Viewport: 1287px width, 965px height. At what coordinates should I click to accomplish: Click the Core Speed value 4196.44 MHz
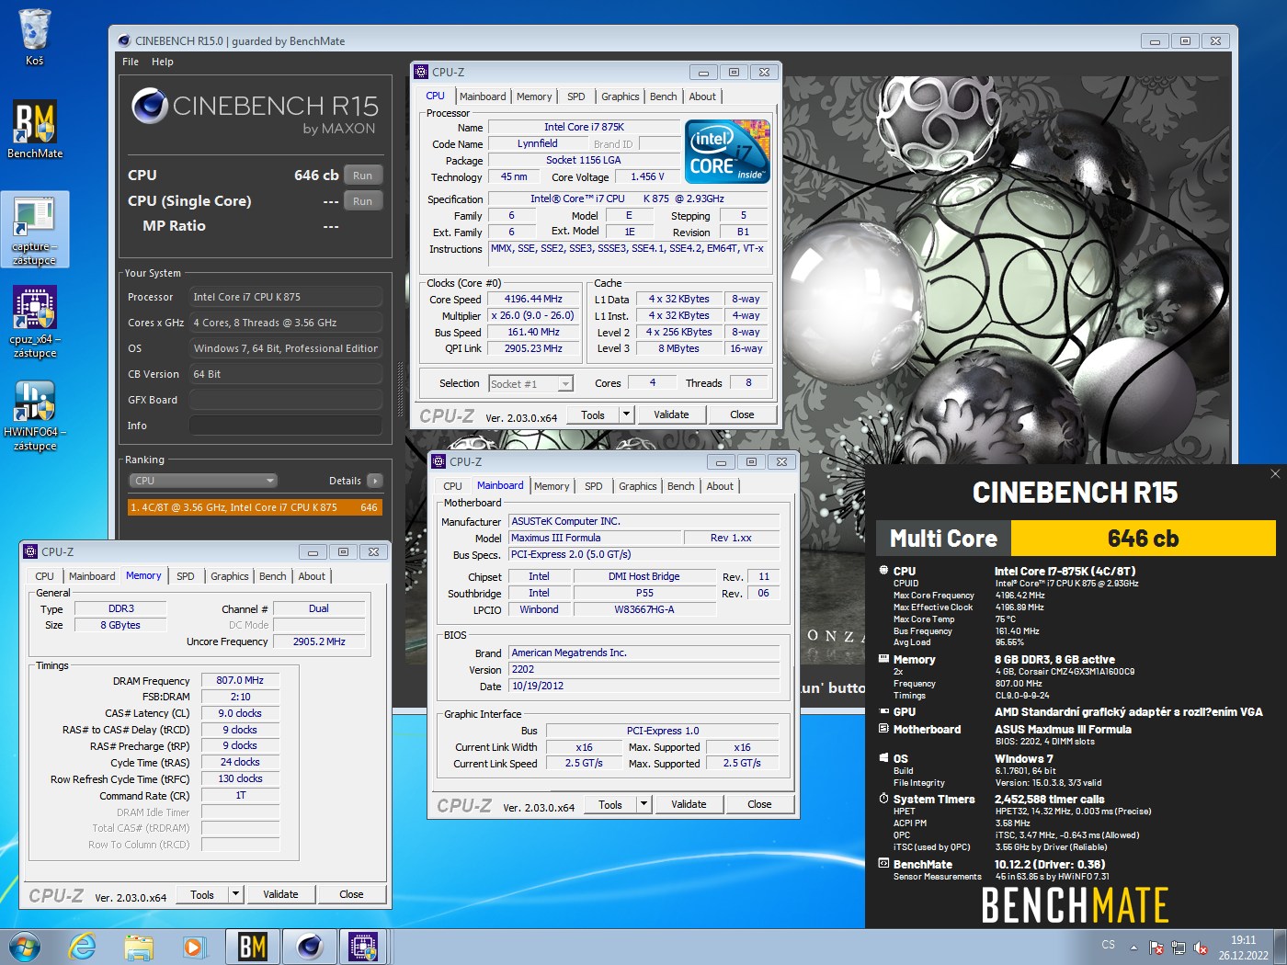pyautogui.click(x=533, y=299)
